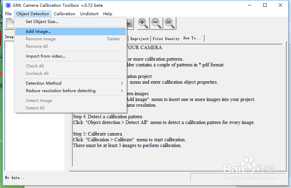Switch to the Reproject tab
The image size is (291, 188).
(x=139, y=39)
